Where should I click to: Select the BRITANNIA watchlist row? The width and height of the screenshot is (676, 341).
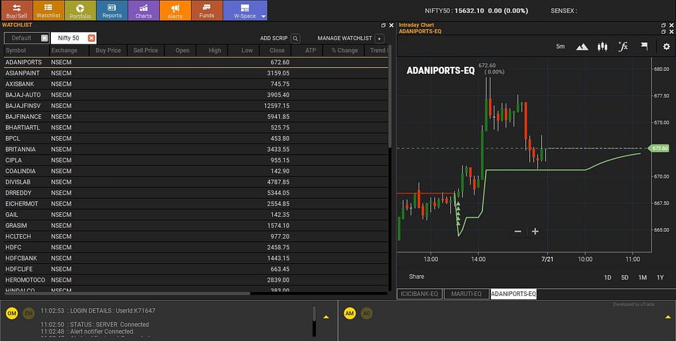pyautogui.click(x=196, y=149)
